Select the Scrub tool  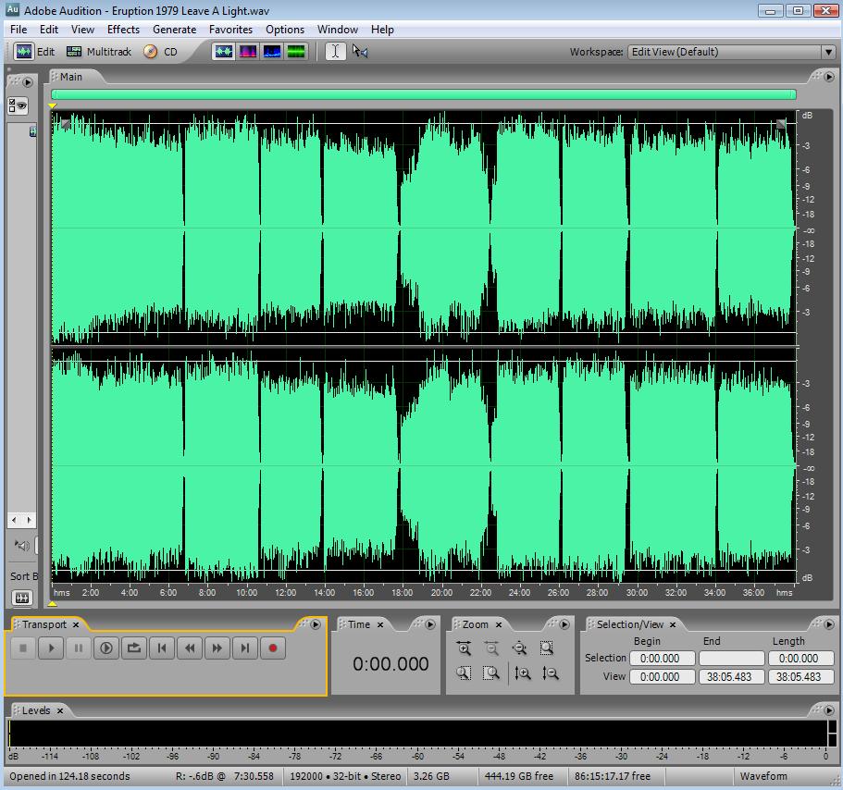tap(360, 52)
